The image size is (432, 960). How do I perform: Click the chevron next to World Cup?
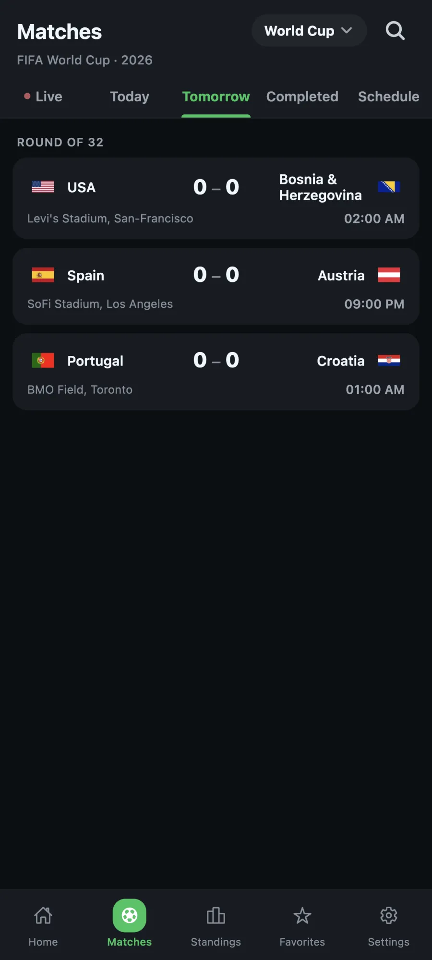tap(347, 31)
